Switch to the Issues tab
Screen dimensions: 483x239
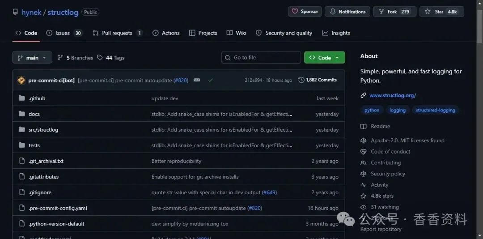coord(64,33)
